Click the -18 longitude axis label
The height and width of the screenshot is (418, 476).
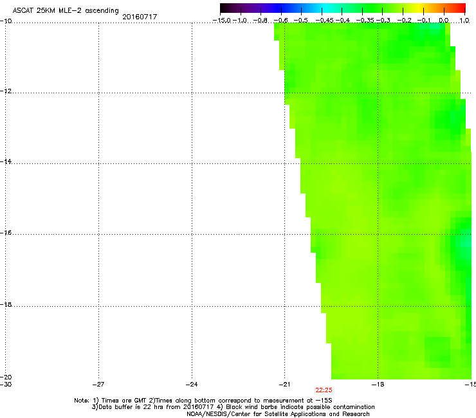[x=378, y=385]
